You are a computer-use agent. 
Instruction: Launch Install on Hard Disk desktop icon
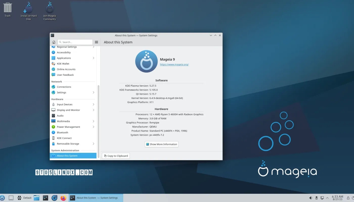pyautogui.click(x=29, y=11)
